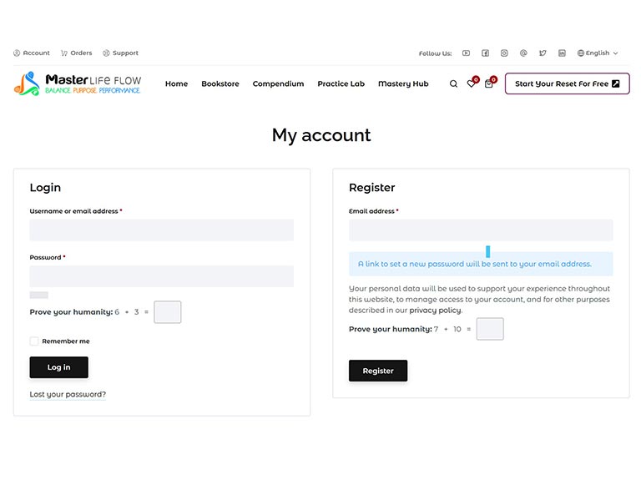The width and height of the screenshot is (641, 490).
Task: Click the search magnifier icon
Action: point(453,83)
